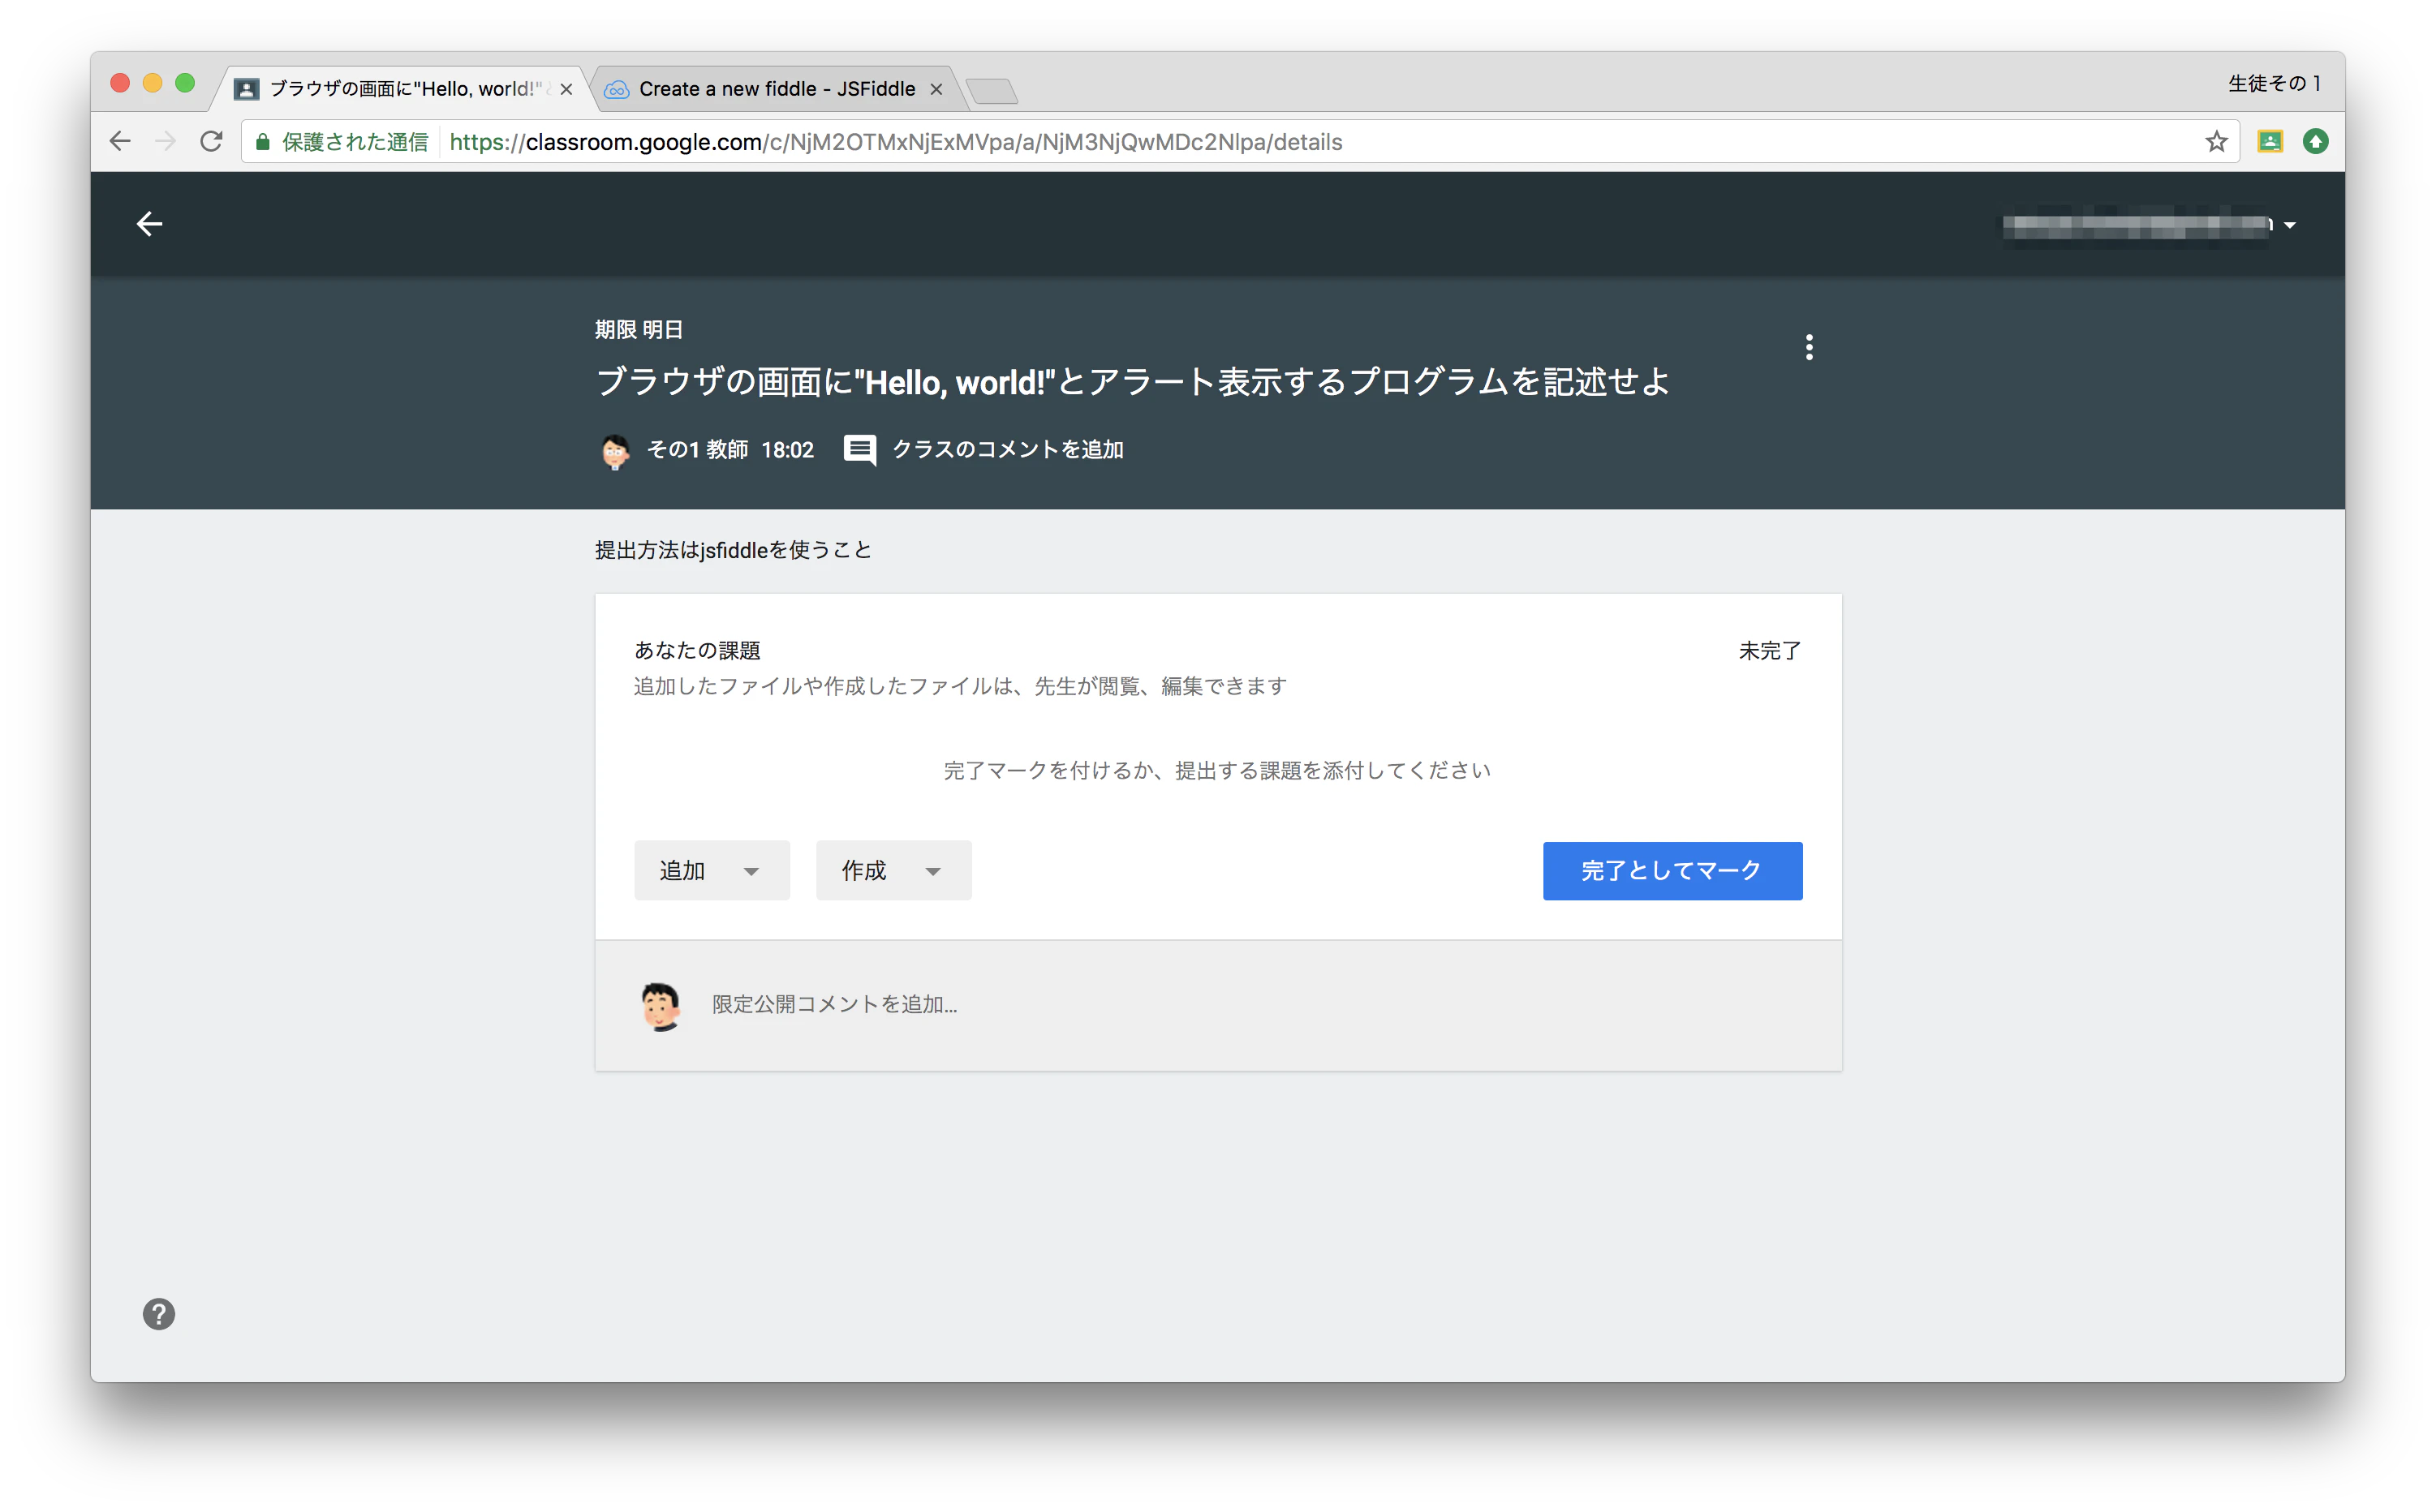Expand the 作成 dropdown
The image size is (2436, 1512).
893,871
